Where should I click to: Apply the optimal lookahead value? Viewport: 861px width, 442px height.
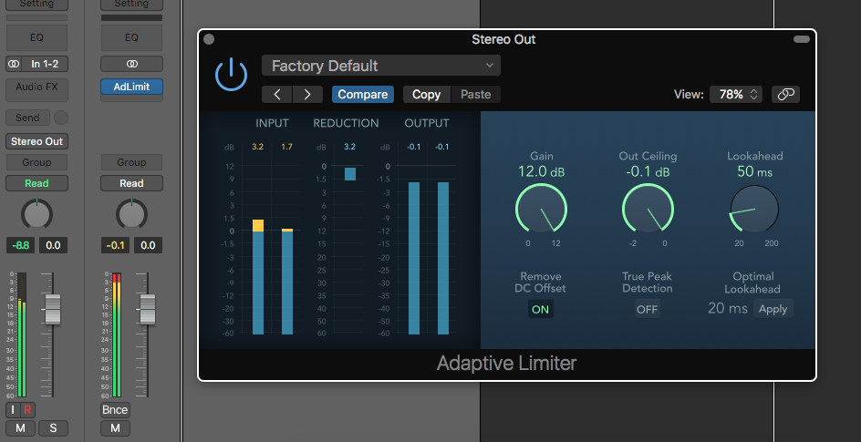[773, 309]
